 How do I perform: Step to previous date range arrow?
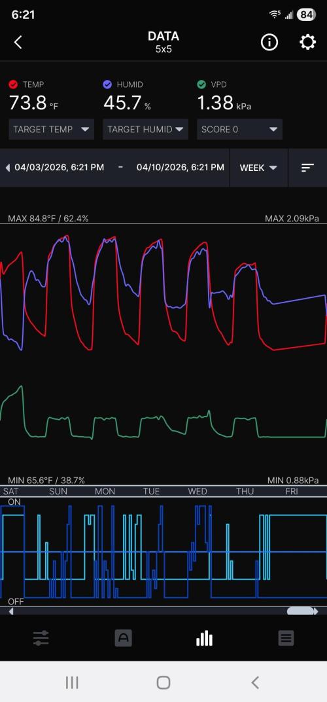coord(7,168)
